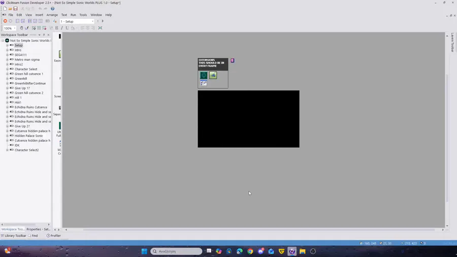Run the application with the red play icon
Image resolution: width=457 pixels, height=257 pixels.
pyautogui.click(x=5, y=21)
